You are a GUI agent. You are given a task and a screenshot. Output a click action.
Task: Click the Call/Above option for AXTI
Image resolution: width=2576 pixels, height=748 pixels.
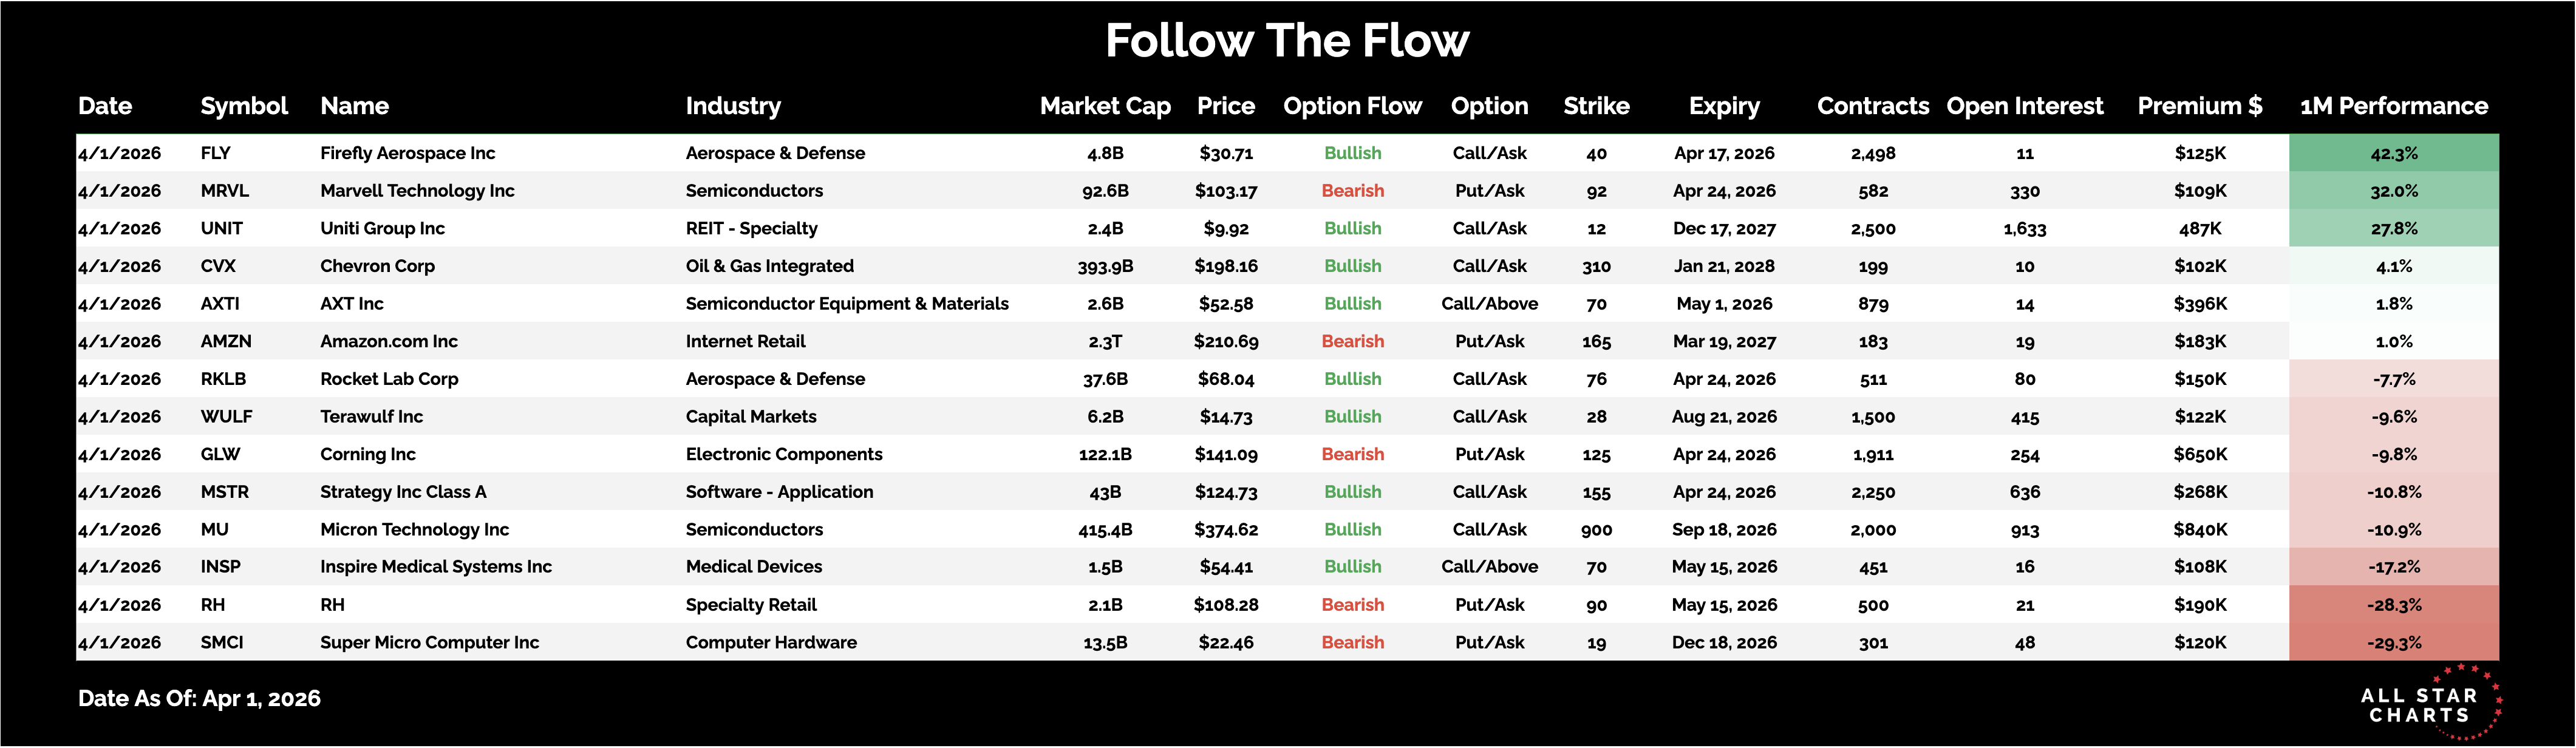point(1489,304)
